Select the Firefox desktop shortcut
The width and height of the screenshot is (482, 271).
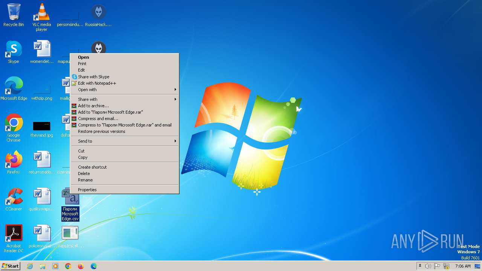(x=14, y=163)
